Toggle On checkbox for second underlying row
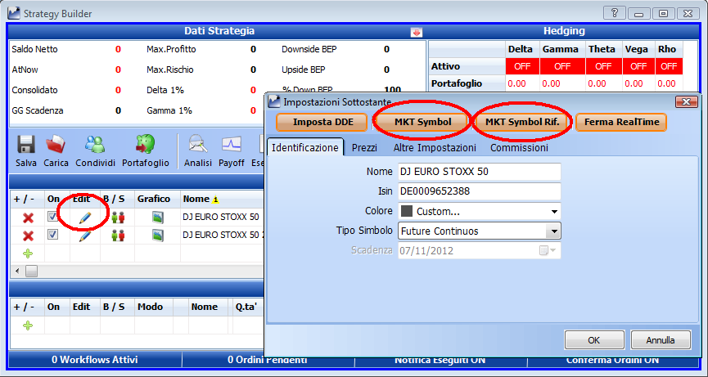 53,235
